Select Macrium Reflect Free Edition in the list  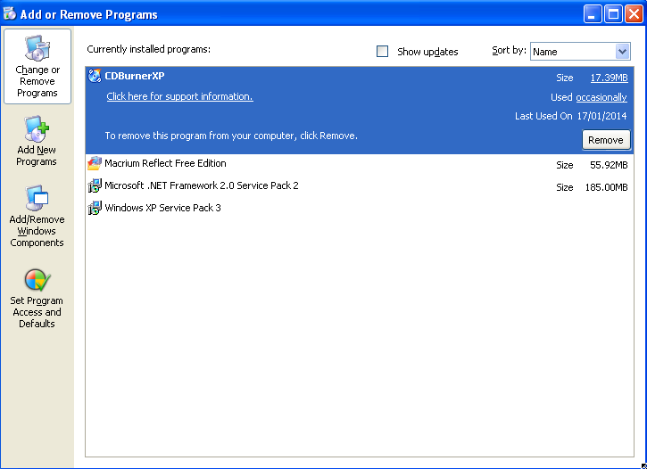[165, 164]
